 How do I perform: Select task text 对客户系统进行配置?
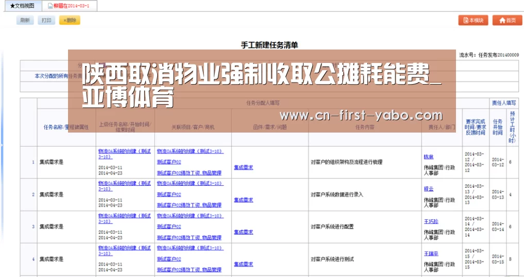(332, 226)
